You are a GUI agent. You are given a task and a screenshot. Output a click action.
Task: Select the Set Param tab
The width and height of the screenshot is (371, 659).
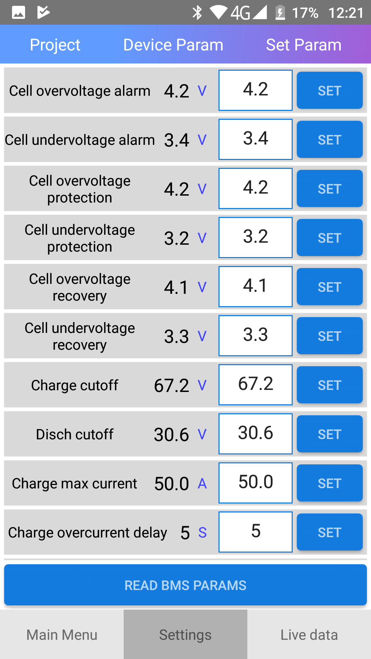pos(304,45)
